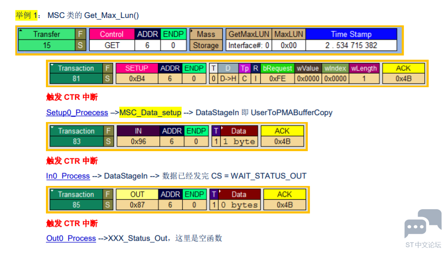Screen dimensions: 446x253
Task: Select the GetMaxLUN header cell
Action: [x=249, y=34]
